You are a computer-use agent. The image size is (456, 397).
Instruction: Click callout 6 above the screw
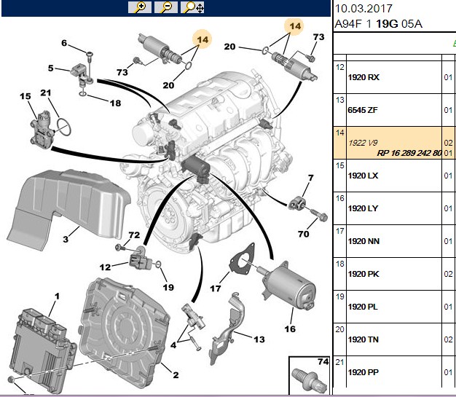click(x=64, y=43)
